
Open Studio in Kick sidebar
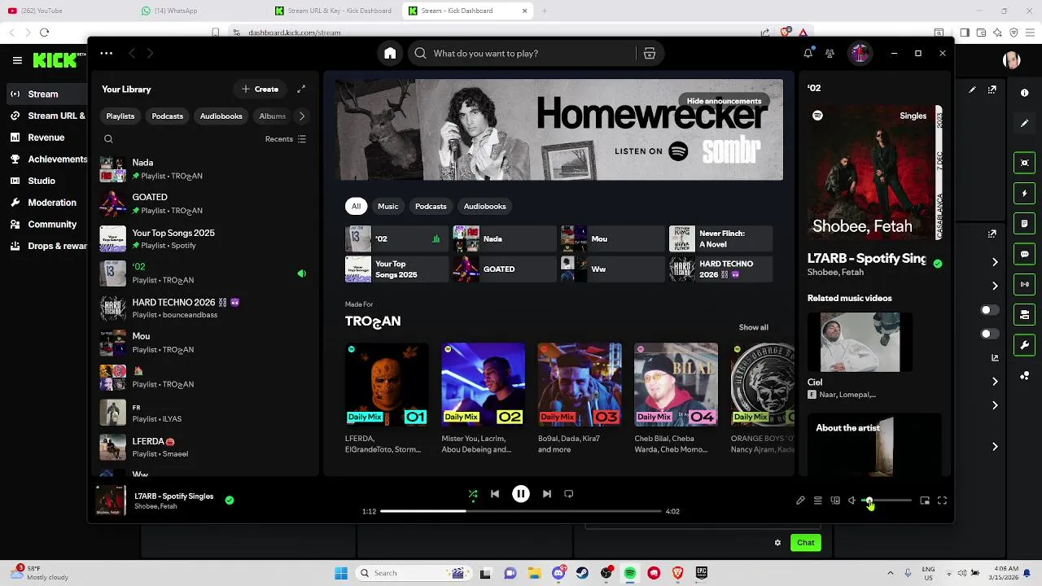tap(42, 181)
